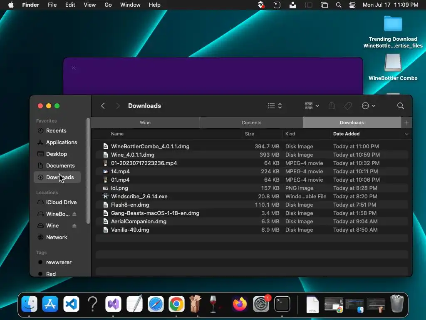Select the rewwrerer tag in sidebar
Image resolution: width=426 pixels, height=320 pixels.
click(x=57, y=262)
